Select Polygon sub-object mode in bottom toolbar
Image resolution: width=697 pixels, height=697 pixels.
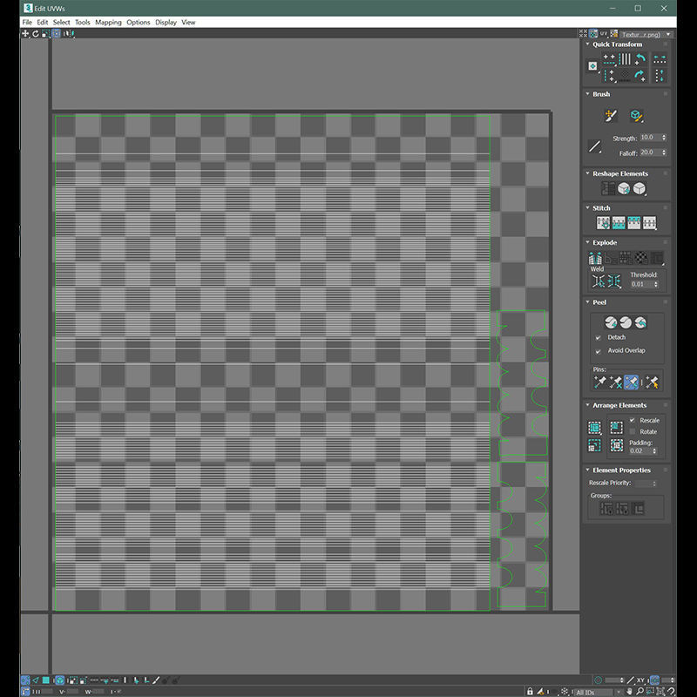[x=46, y=680]
